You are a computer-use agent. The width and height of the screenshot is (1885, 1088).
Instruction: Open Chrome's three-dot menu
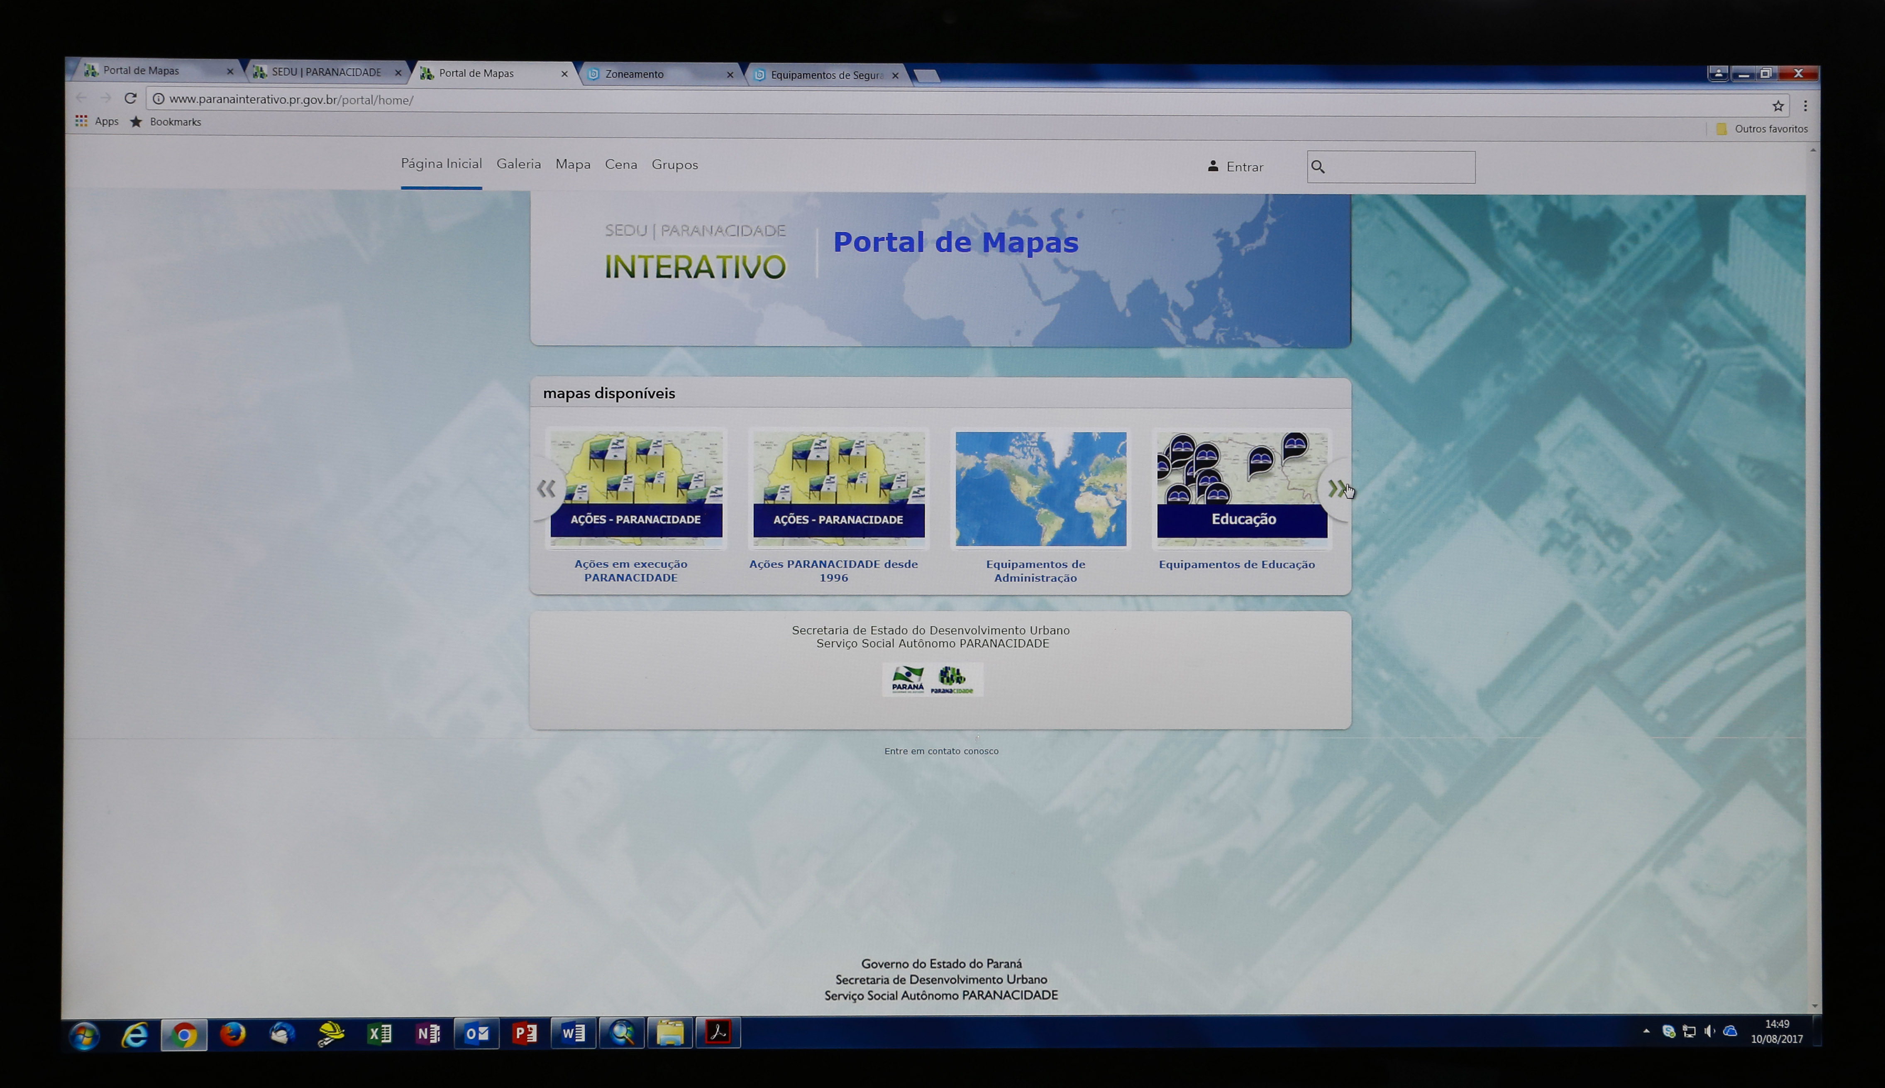click(1805, 106)
